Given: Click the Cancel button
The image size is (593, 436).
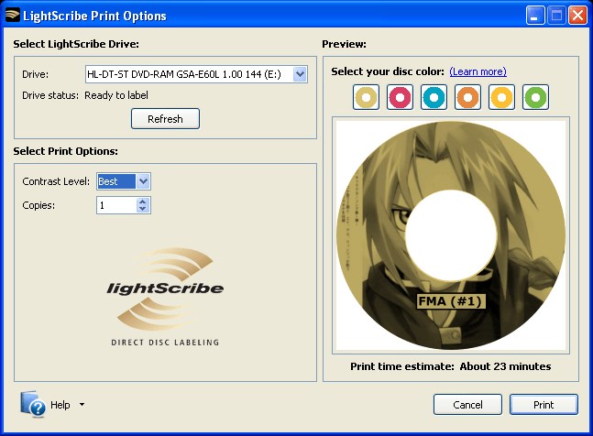Looking at the screenshot, I should click(467, 405).
